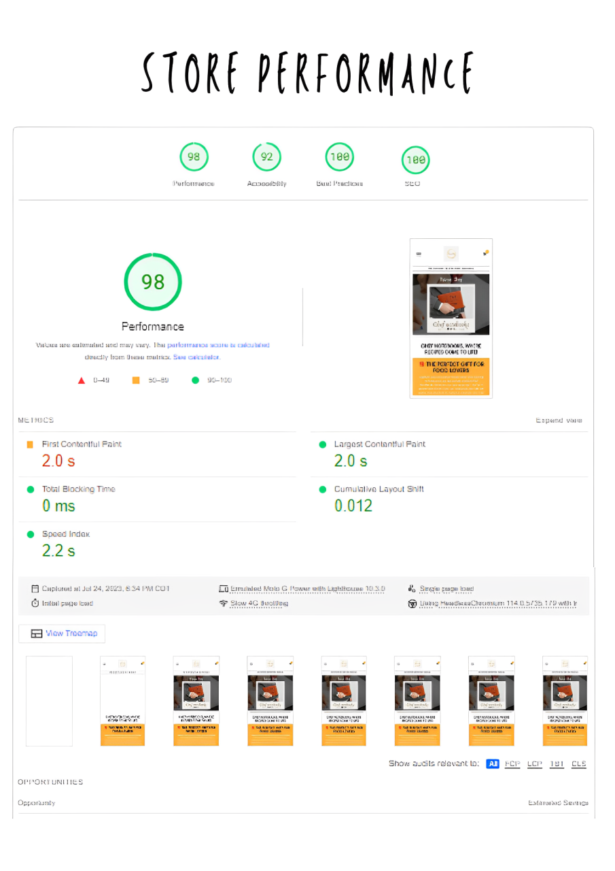Click the Accessibility score gauge
The image size is (615, 871).
[x=266, y=158]
